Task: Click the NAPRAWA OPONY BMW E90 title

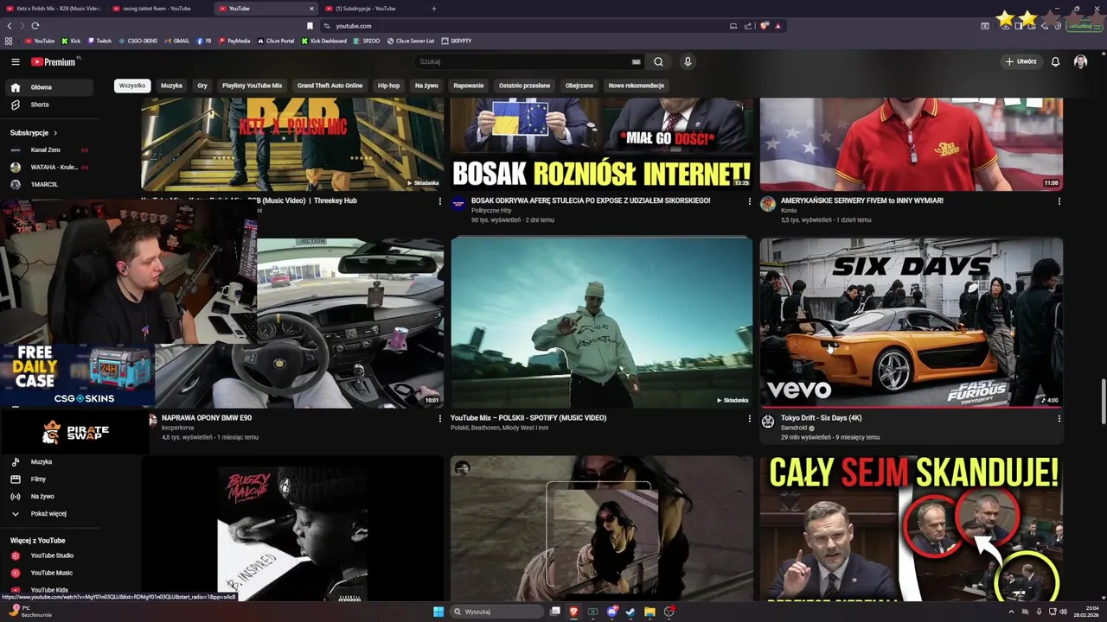Action: coord(207,418)
